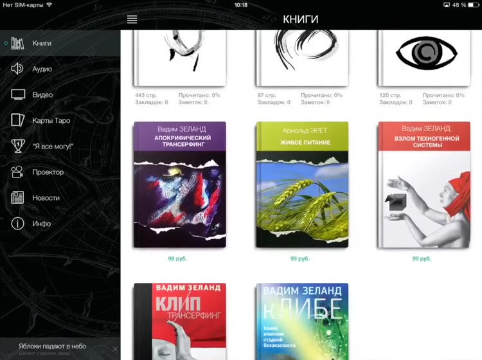Open the Апокрифический Трансерфинг book cover
The height and width of the screenshot is (360, 482).
[x=180, y=184]
